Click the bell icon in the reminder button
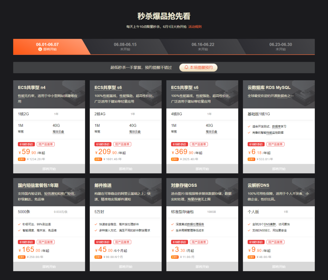Screen dimensions: 328x280 click(187, 67)
